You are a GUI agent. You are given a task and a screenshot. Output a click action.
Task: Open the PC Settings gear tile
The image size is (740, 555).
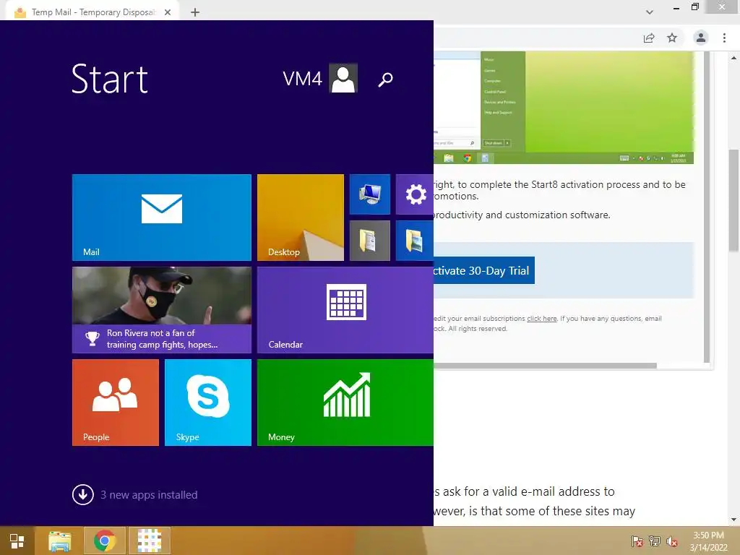coord(415,194)
